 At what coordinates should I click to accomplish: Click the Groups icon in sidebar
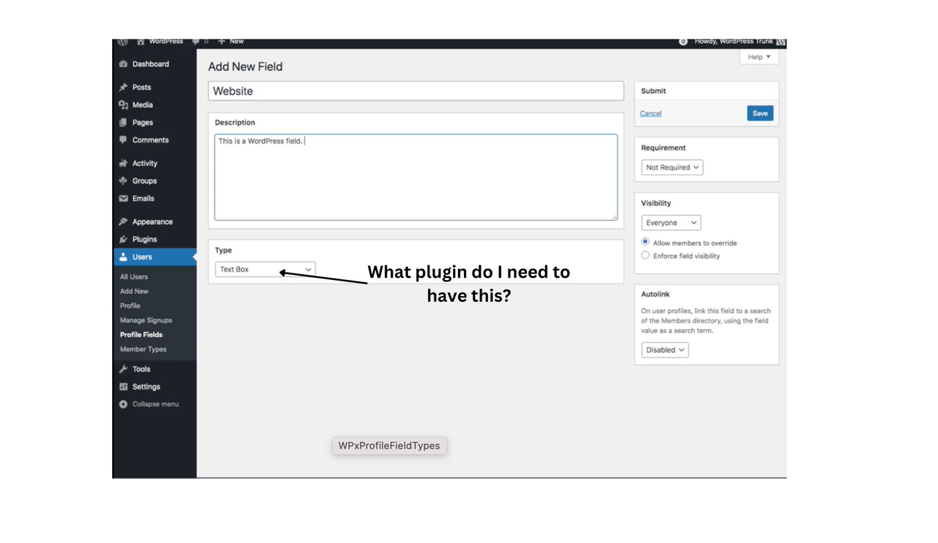coord(123,181)
